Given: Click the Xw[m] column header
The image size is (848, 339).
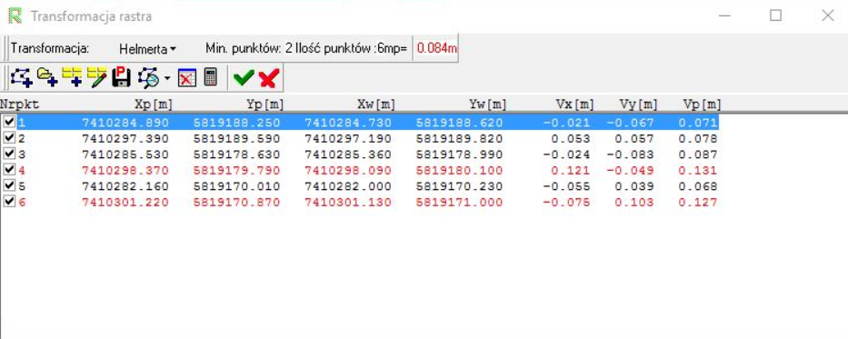Looking at the screenshot, I should [376, 104].
